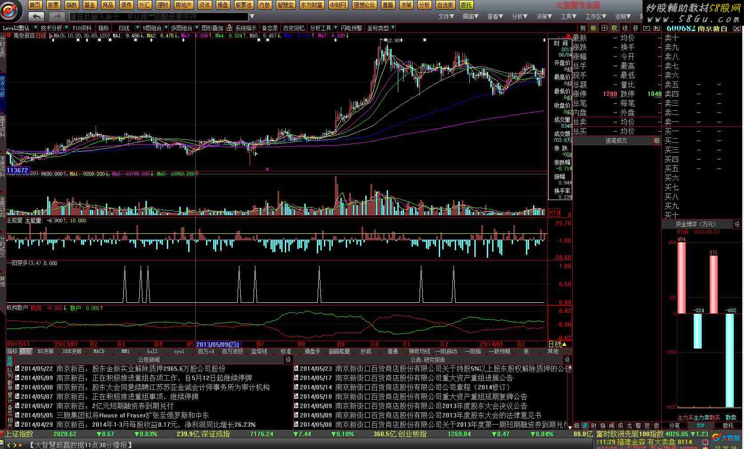
Task: Open F10资料 in the toolbar
Action: 82,28
